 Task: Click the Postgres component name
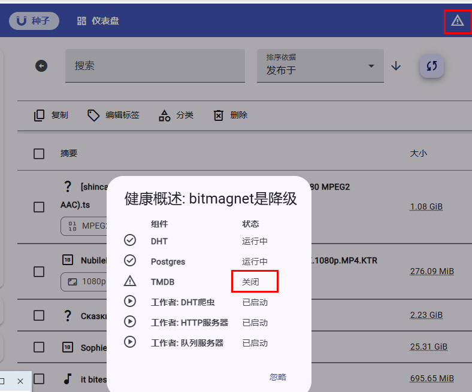pos(168,262)
